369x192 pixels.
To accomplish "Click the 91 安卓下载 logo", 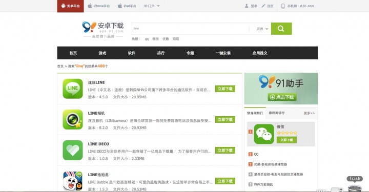I will click(103, 29).
